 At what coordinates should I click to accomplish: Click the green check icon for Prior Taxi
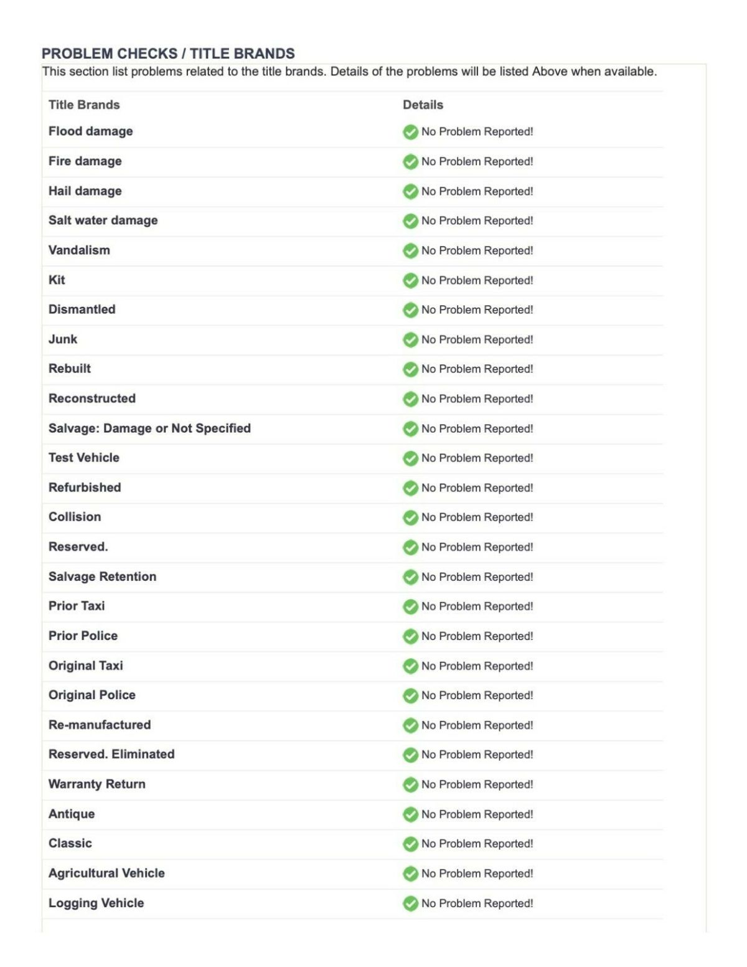coord(410,606)
